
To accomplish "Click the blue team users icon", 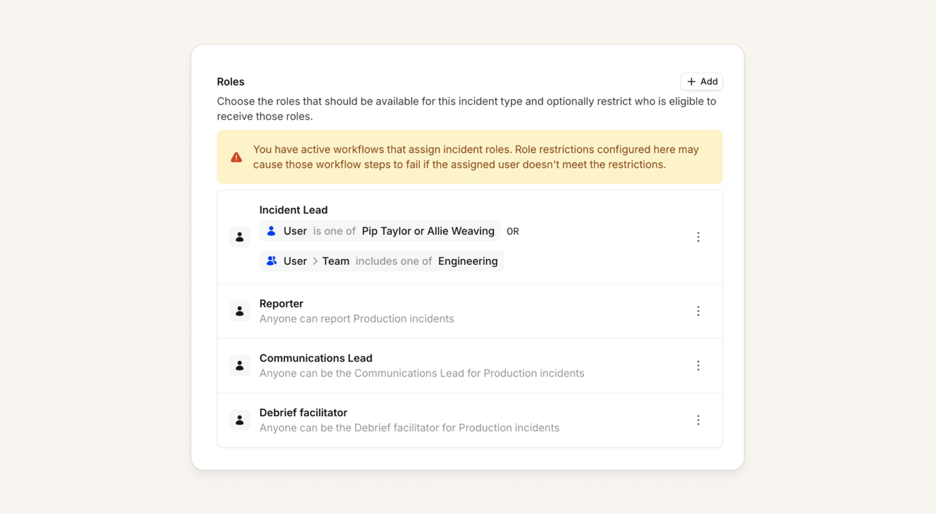I will point(271,261).
